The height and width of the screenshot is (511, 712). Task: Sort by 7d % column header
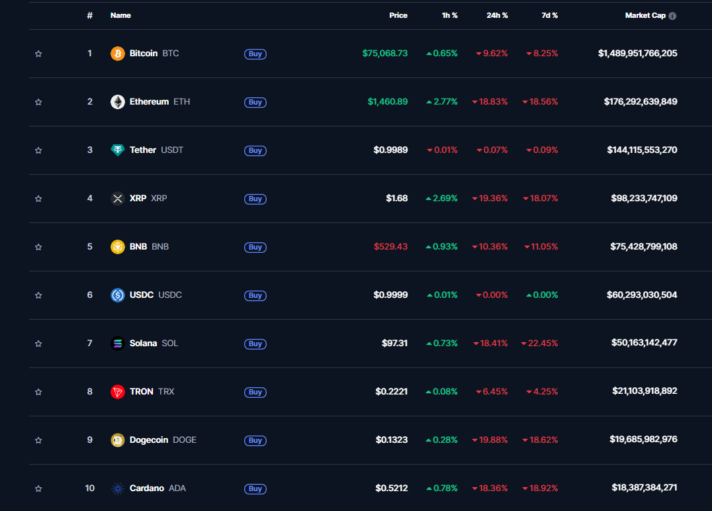click(x=549, y=15)
